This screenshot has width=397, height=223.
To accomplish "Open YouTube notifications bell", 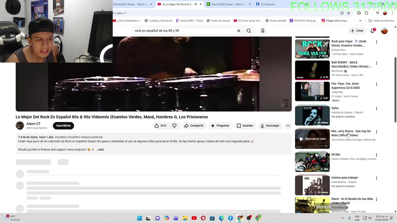I will click(x=372, y=31).
